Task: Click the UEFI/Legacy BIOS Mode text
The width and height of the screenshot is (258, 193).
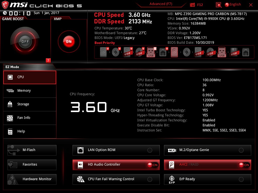Action: (124, 38)
